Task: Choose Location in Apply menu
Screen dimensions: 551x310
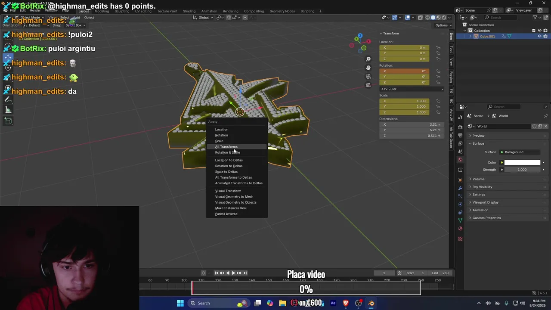Action: 236,130
